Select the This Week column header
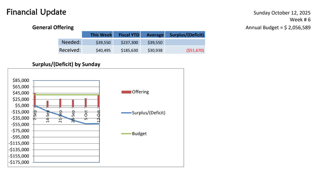This screenshot has height=170, width=317. tap(101, 35)
